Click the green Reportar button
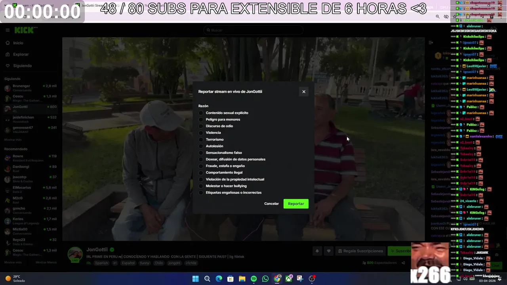 click(296, 203)
